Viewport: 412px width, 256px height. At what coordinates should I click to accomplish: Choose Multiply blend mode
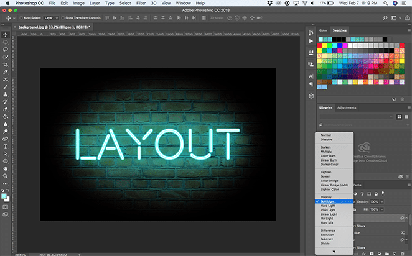[326, 151]
